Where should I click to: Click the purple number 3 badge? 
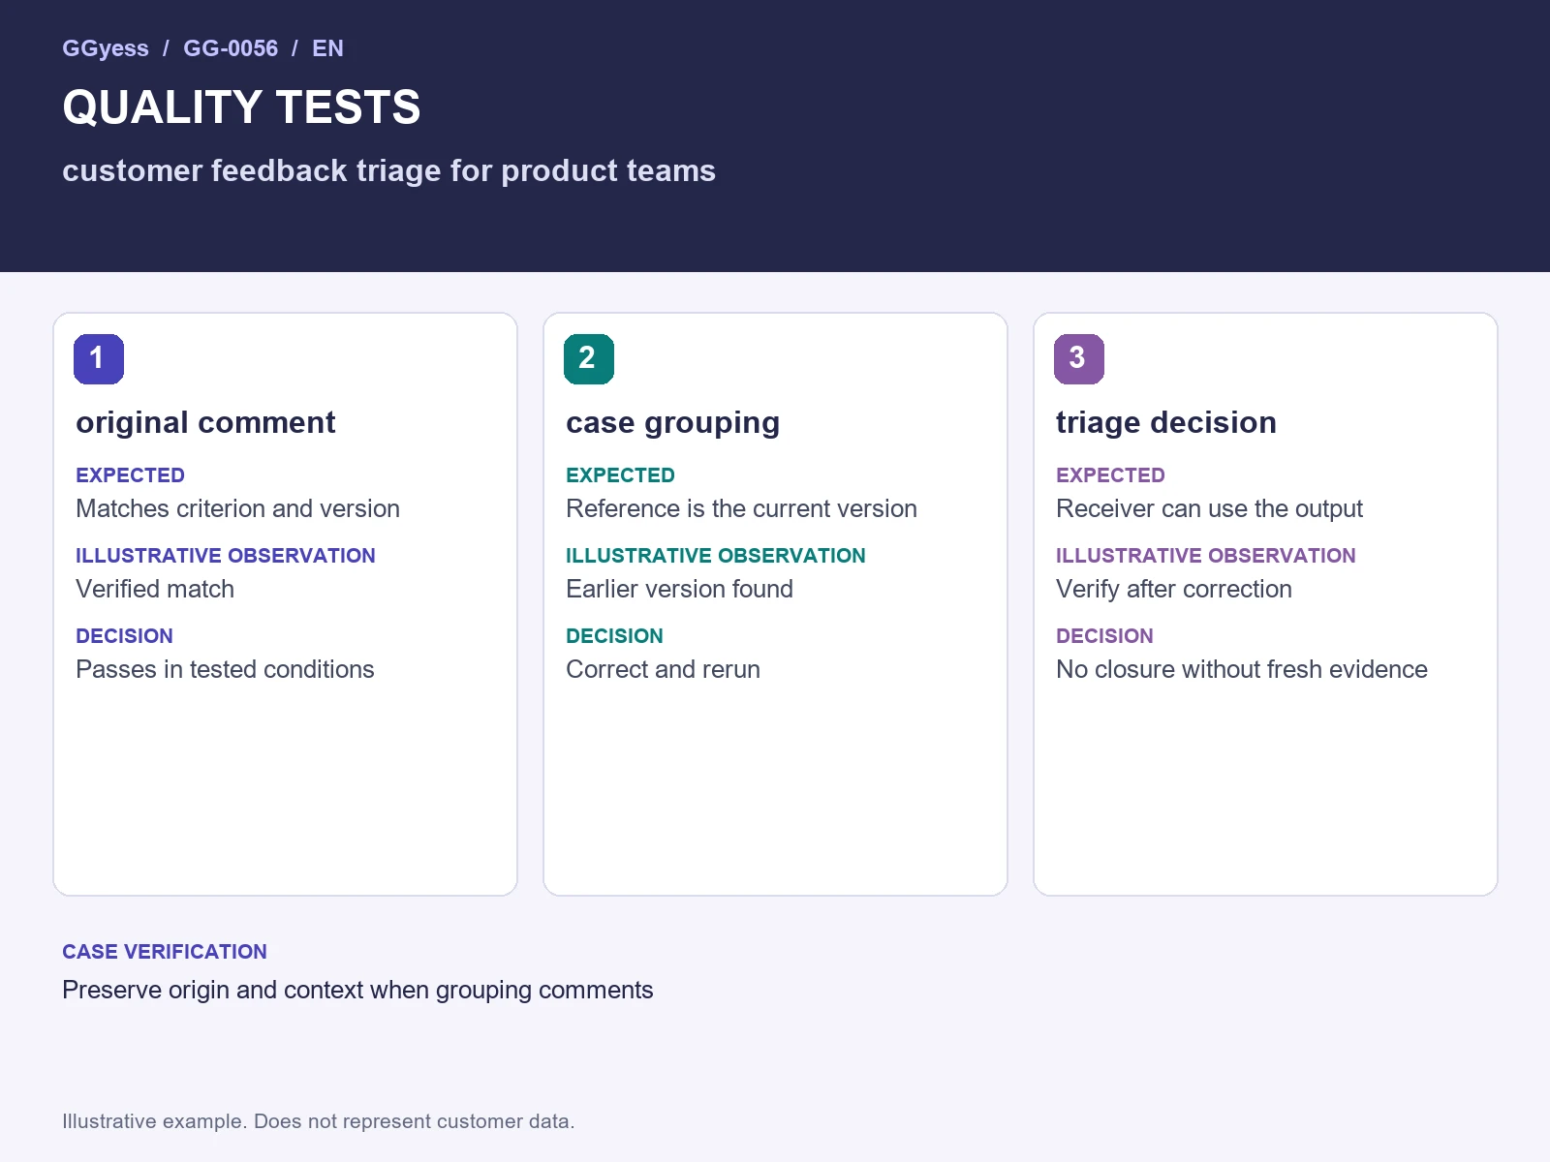pyautogui.click(x=1079, y=359)
